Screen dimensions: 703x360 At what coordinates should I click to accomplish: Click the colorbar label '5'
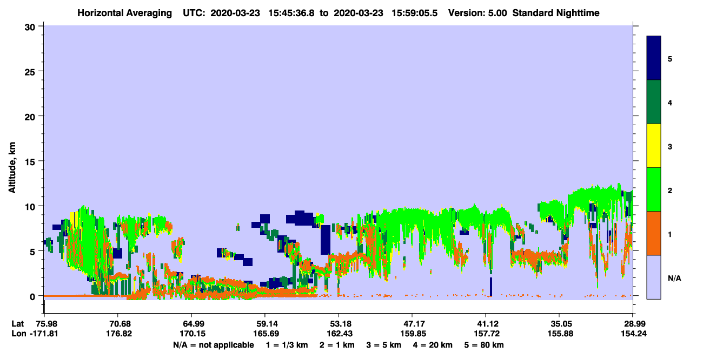(x=670, y=58)
